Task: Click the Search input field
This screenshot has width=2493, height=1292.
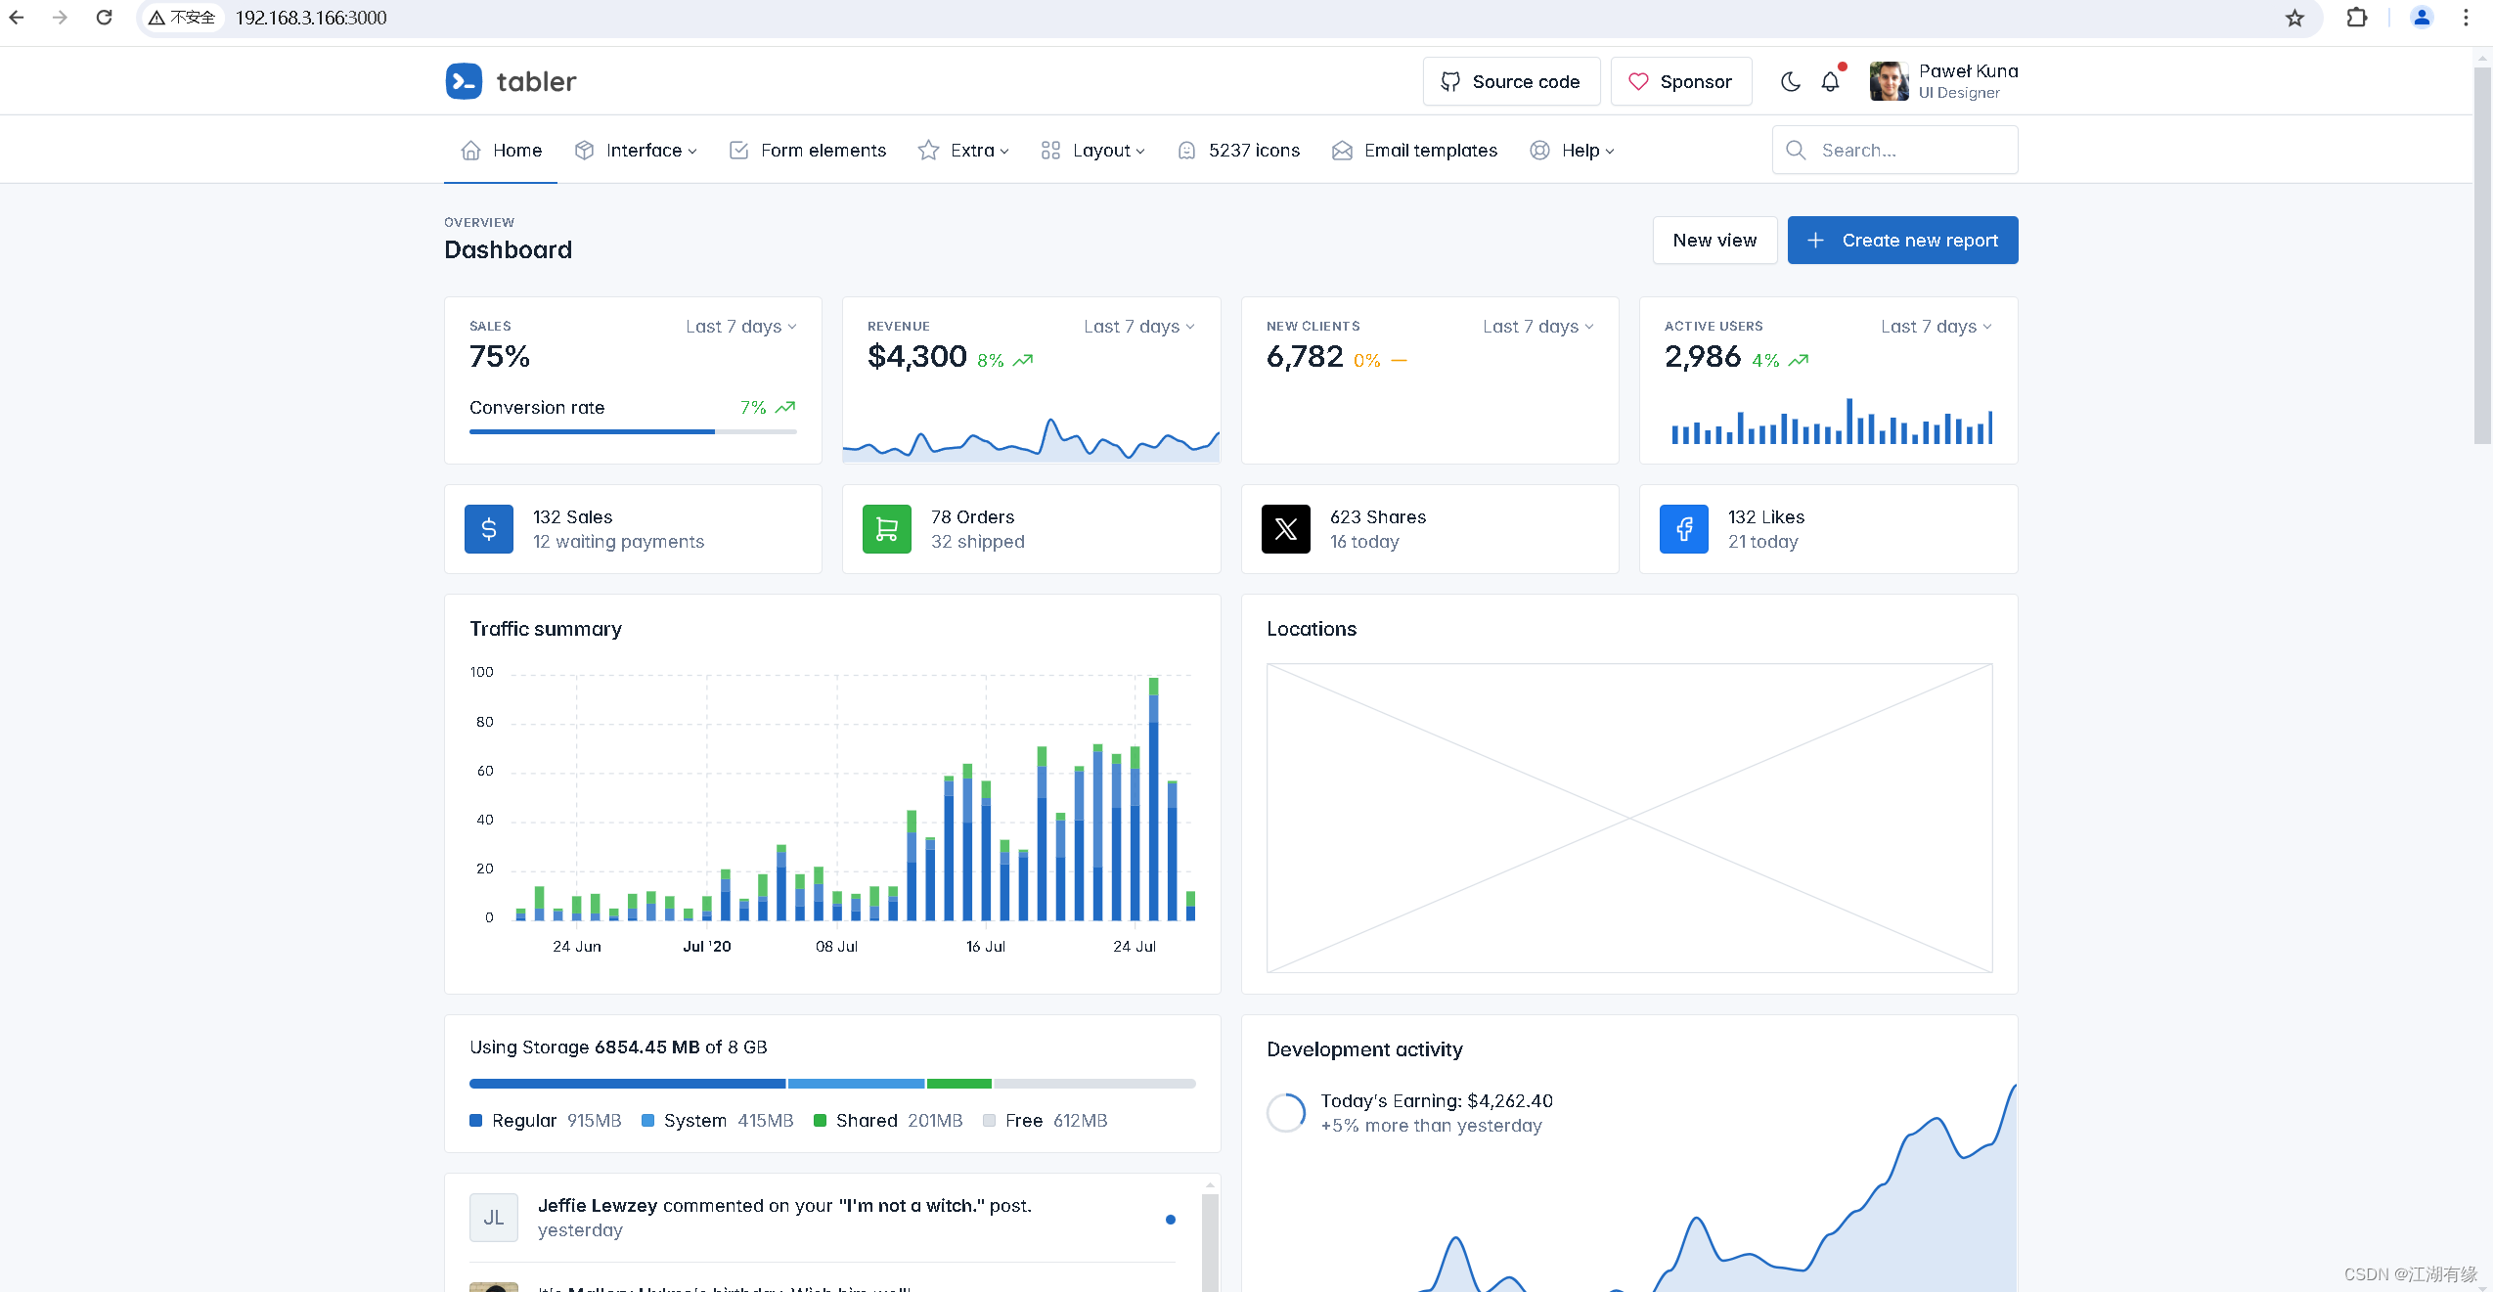Action: tap(1894, 150)
